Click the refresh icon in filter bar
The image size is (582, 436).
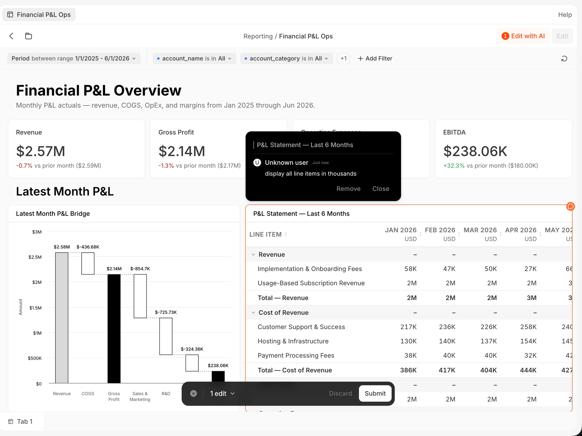[x=564, y=59]
